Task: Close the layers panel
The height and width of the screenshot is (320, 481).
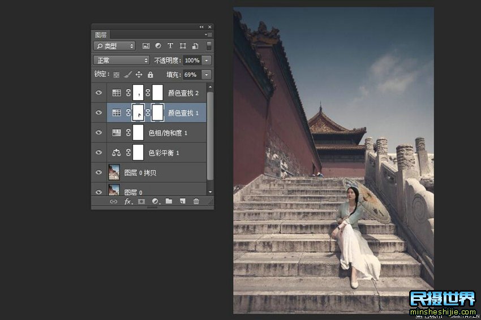Action: point(210,27)
